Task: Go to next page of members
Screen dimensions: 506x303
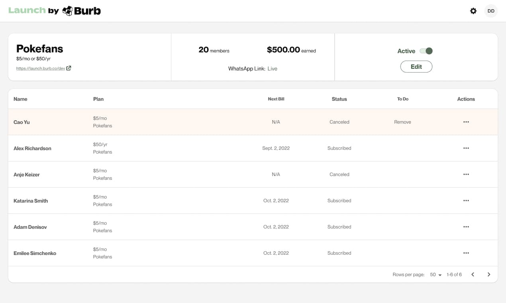Action: pyautogui.click(x=489, y=275)
